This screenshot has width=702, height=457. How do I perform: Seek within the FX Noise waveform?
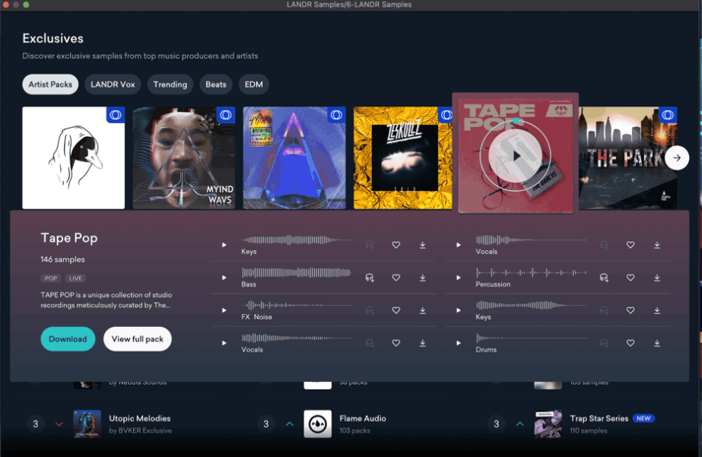(x=297, y=305)
